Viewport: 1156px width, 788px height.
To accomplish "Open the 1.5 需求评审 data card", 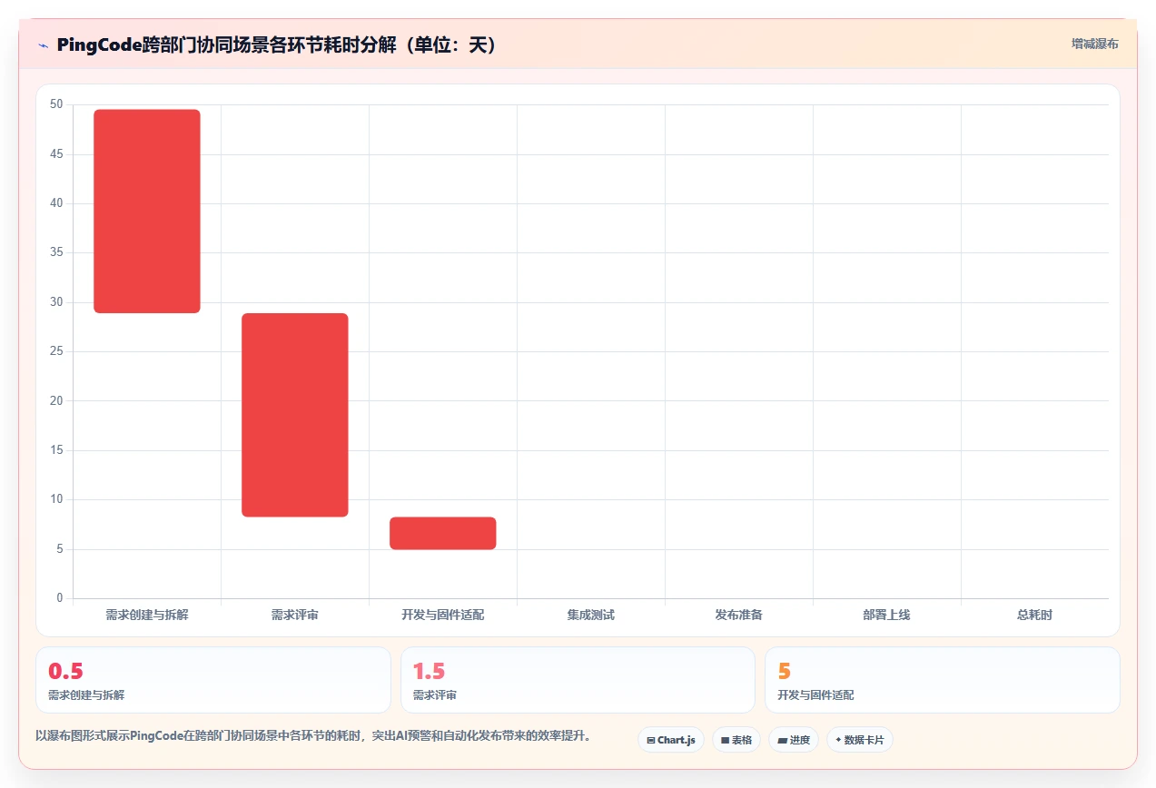I will 578,680.
